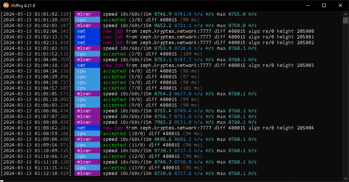349x182 pixels.
Task: Click the 10s speed value 8408.6
Action: tap(163, 139)
